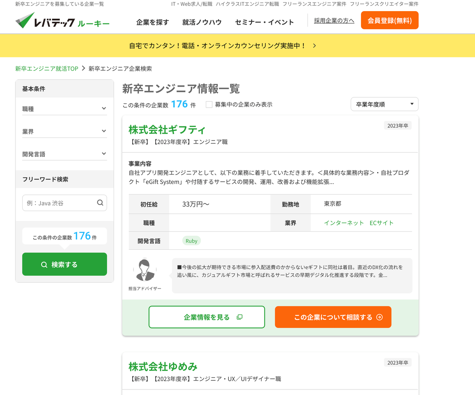Go to 新卒エンジニア就活TOP breadcrumb
475x395 pixels.
[47, 68]
